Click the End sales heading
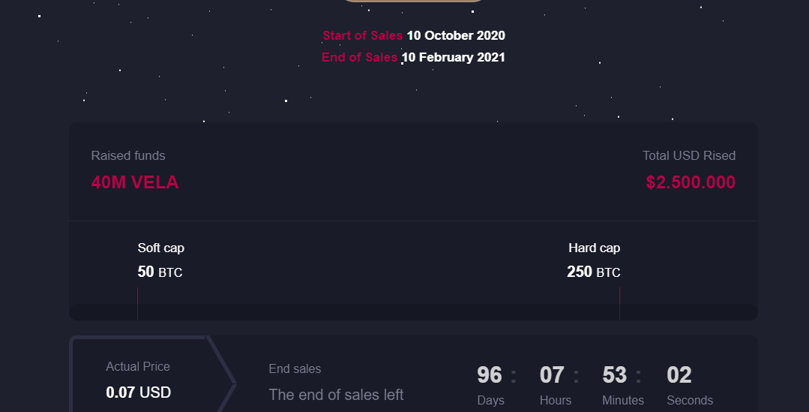Viewport: 809px width, 412px height. 295,368
